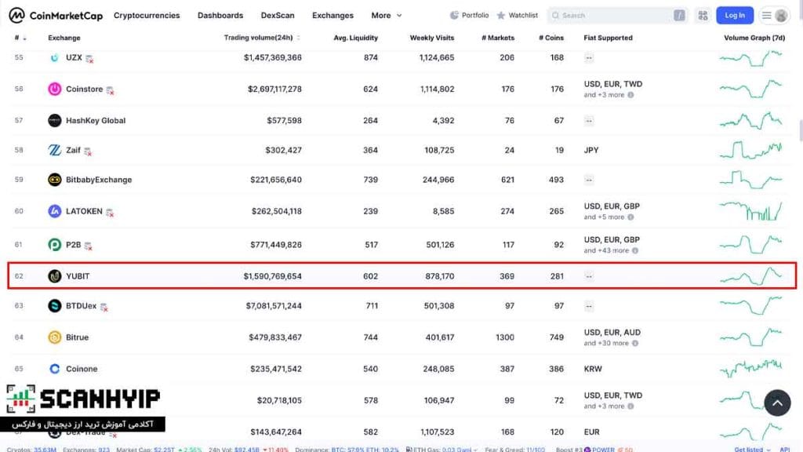
Task: Click the scroll-to-top arrow button
Action: [x=777, y=403]
